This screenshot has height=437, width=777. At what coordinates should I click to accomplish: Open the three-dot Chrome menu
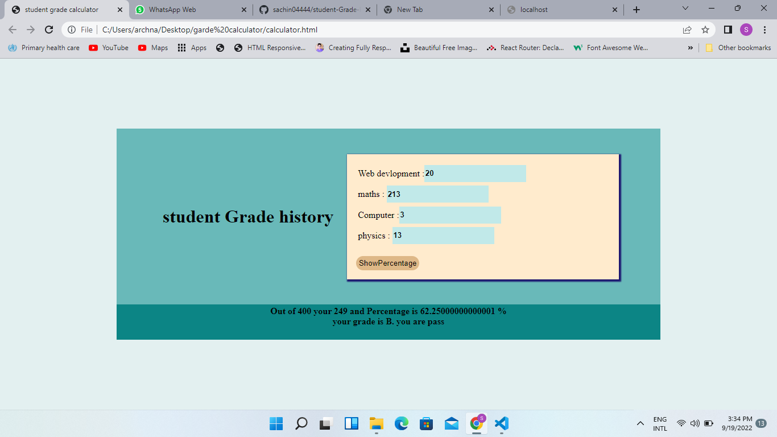coord(764,29)
